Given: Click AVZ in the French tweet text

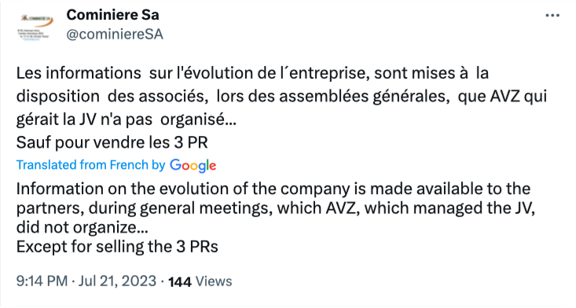Looking at the screenshot, I should click(504, 96).
